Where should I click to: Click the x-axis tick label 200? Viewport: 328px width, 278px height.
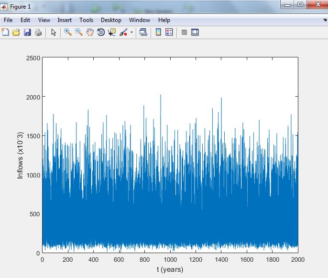click(67, 259)
